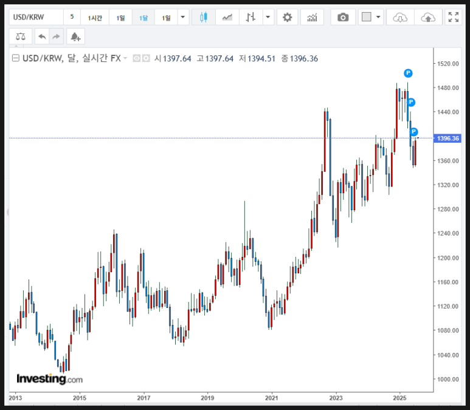Redo the last chart action

[56, 36]
